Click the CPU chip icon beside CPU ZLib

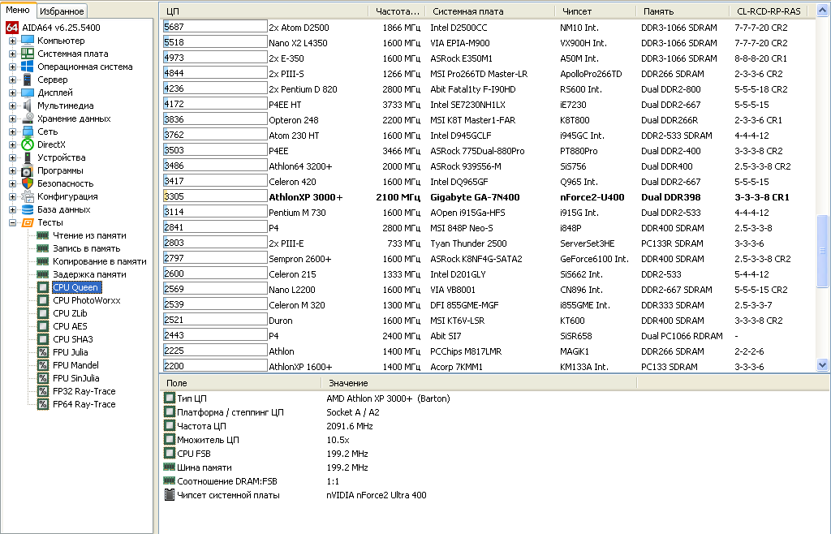tap(43, 313)
